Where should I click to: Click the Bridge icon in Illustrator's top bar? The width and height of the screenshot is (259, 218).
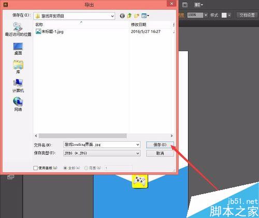[x=185, y=5]
